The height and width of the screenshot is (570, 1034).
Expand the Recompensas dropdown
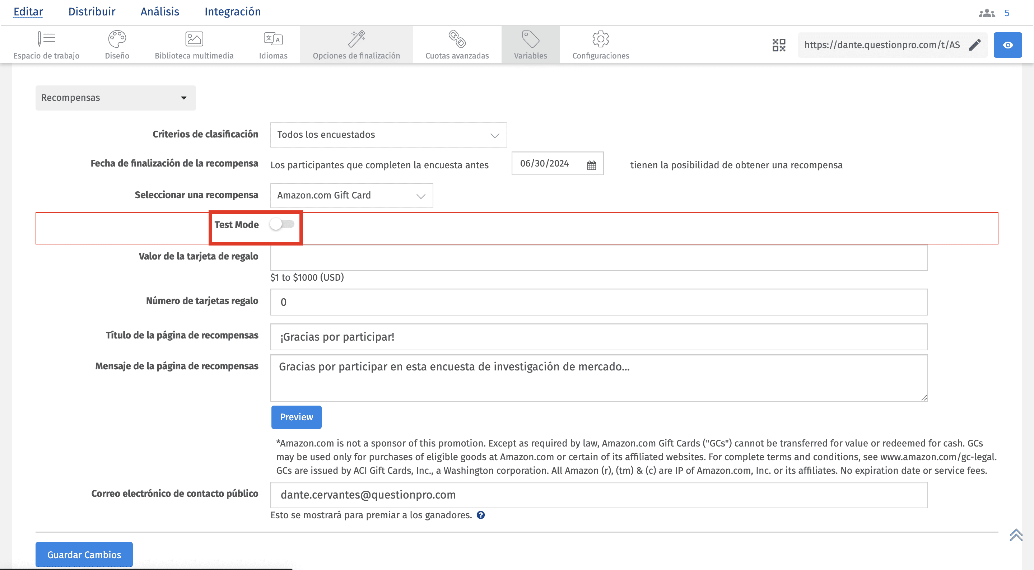tap(116, 98)
